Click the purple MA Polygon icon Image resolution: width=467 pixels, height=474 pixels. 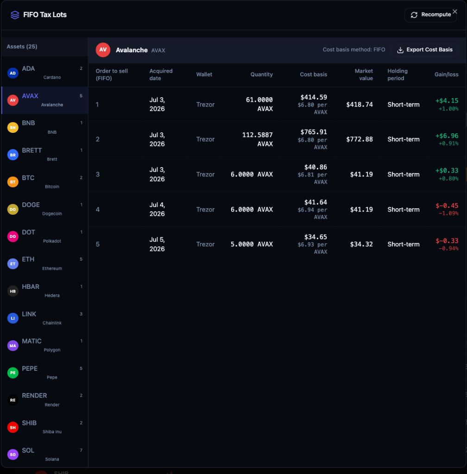click(13, 345)
